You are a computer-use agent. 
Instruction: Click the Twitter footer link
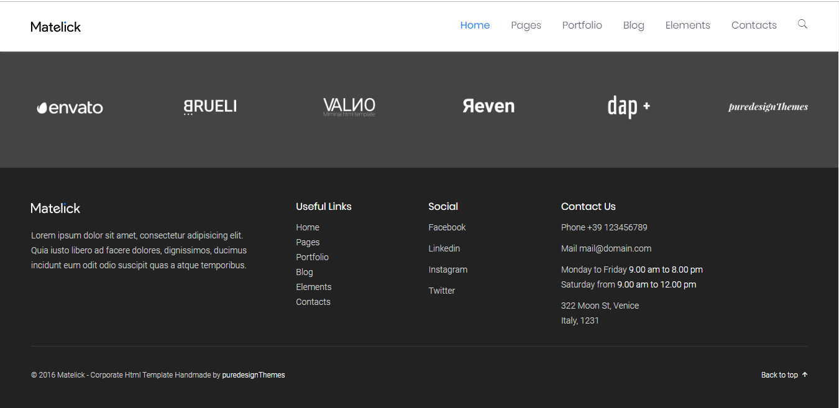[441, 291]
